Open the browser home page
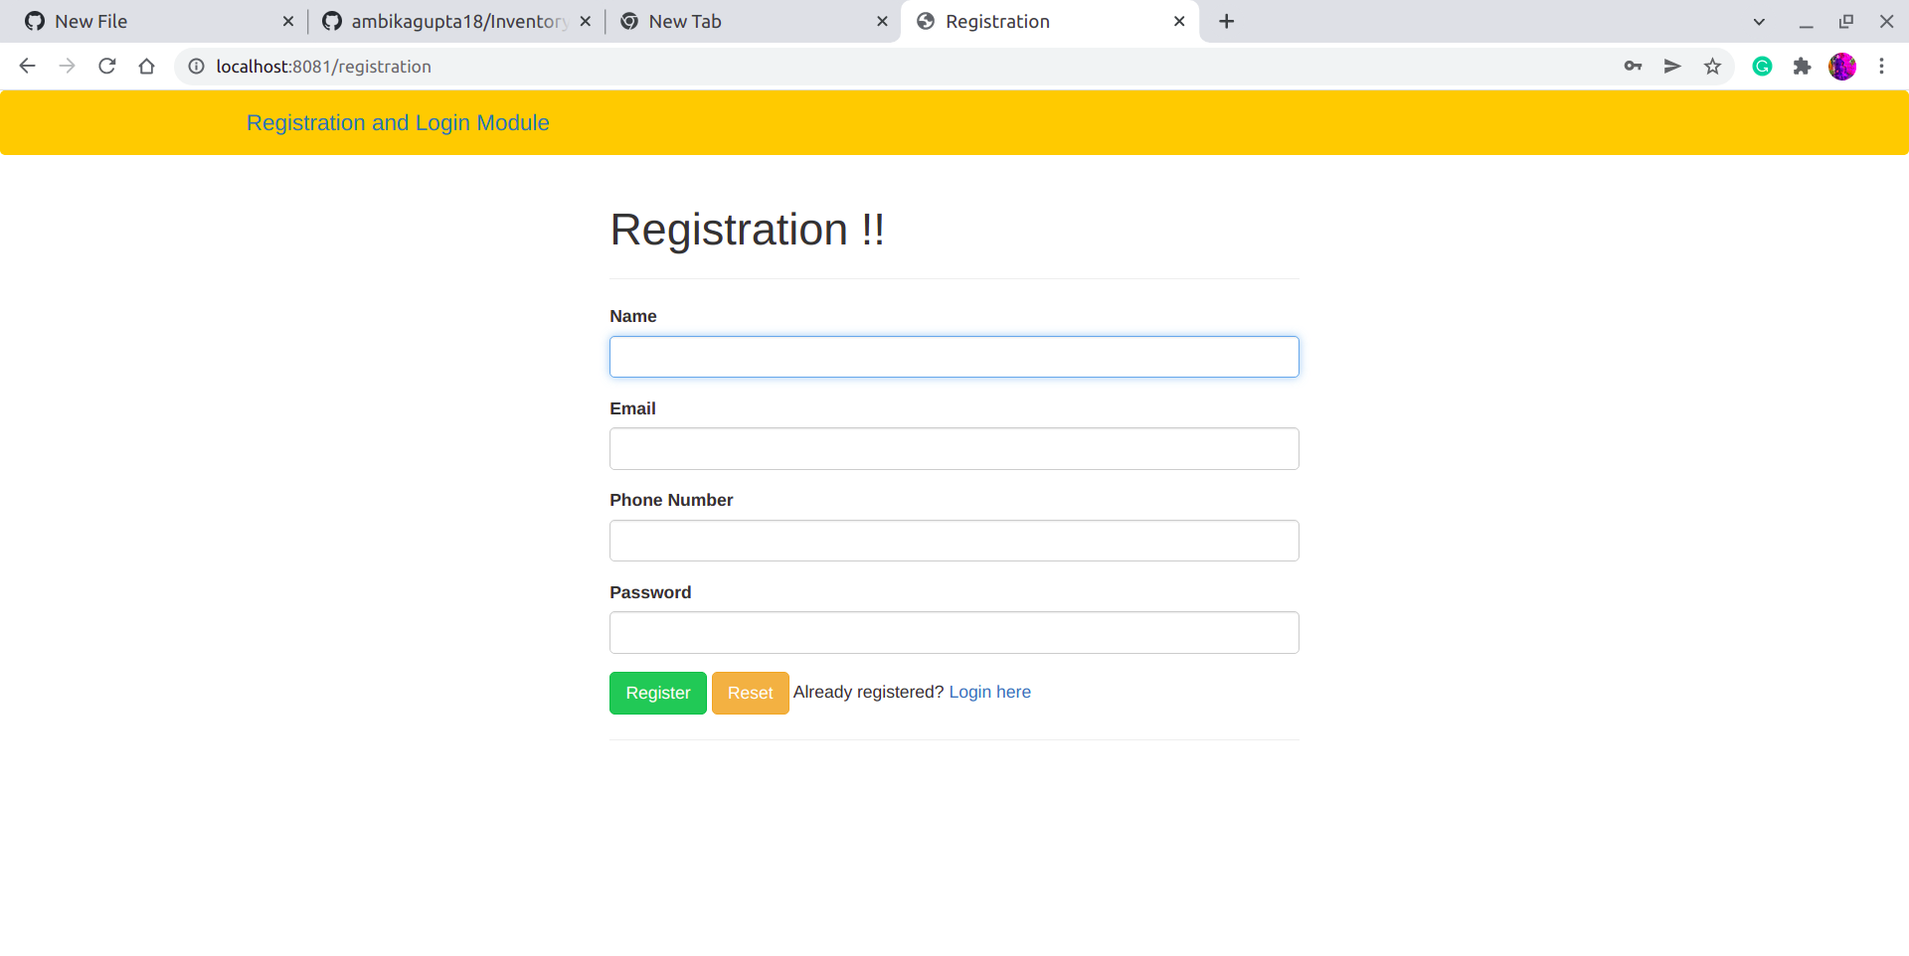 coord(147,66)
